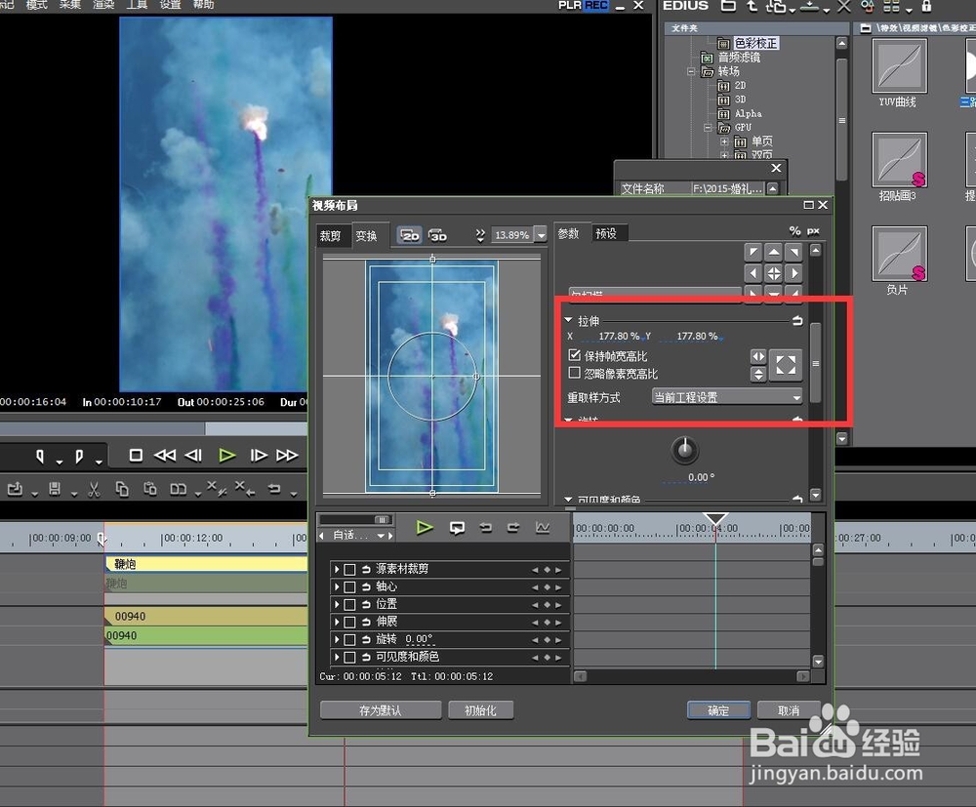Switch to the 裁剪 tab
This screenshot has height=807, width=976.
(330, 236)
